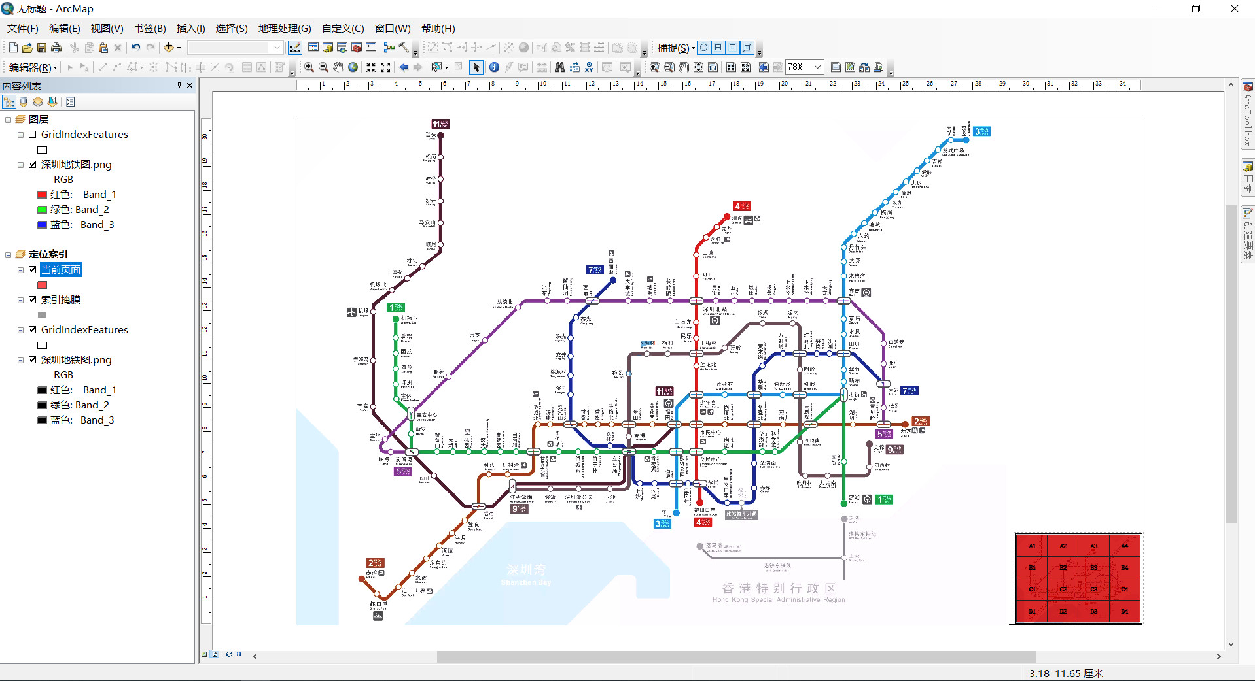The image size is (1255, 681).
Task: Enable the unchecked GridIndexFeatures layer under 图层
Action: [x=32, y=135]
